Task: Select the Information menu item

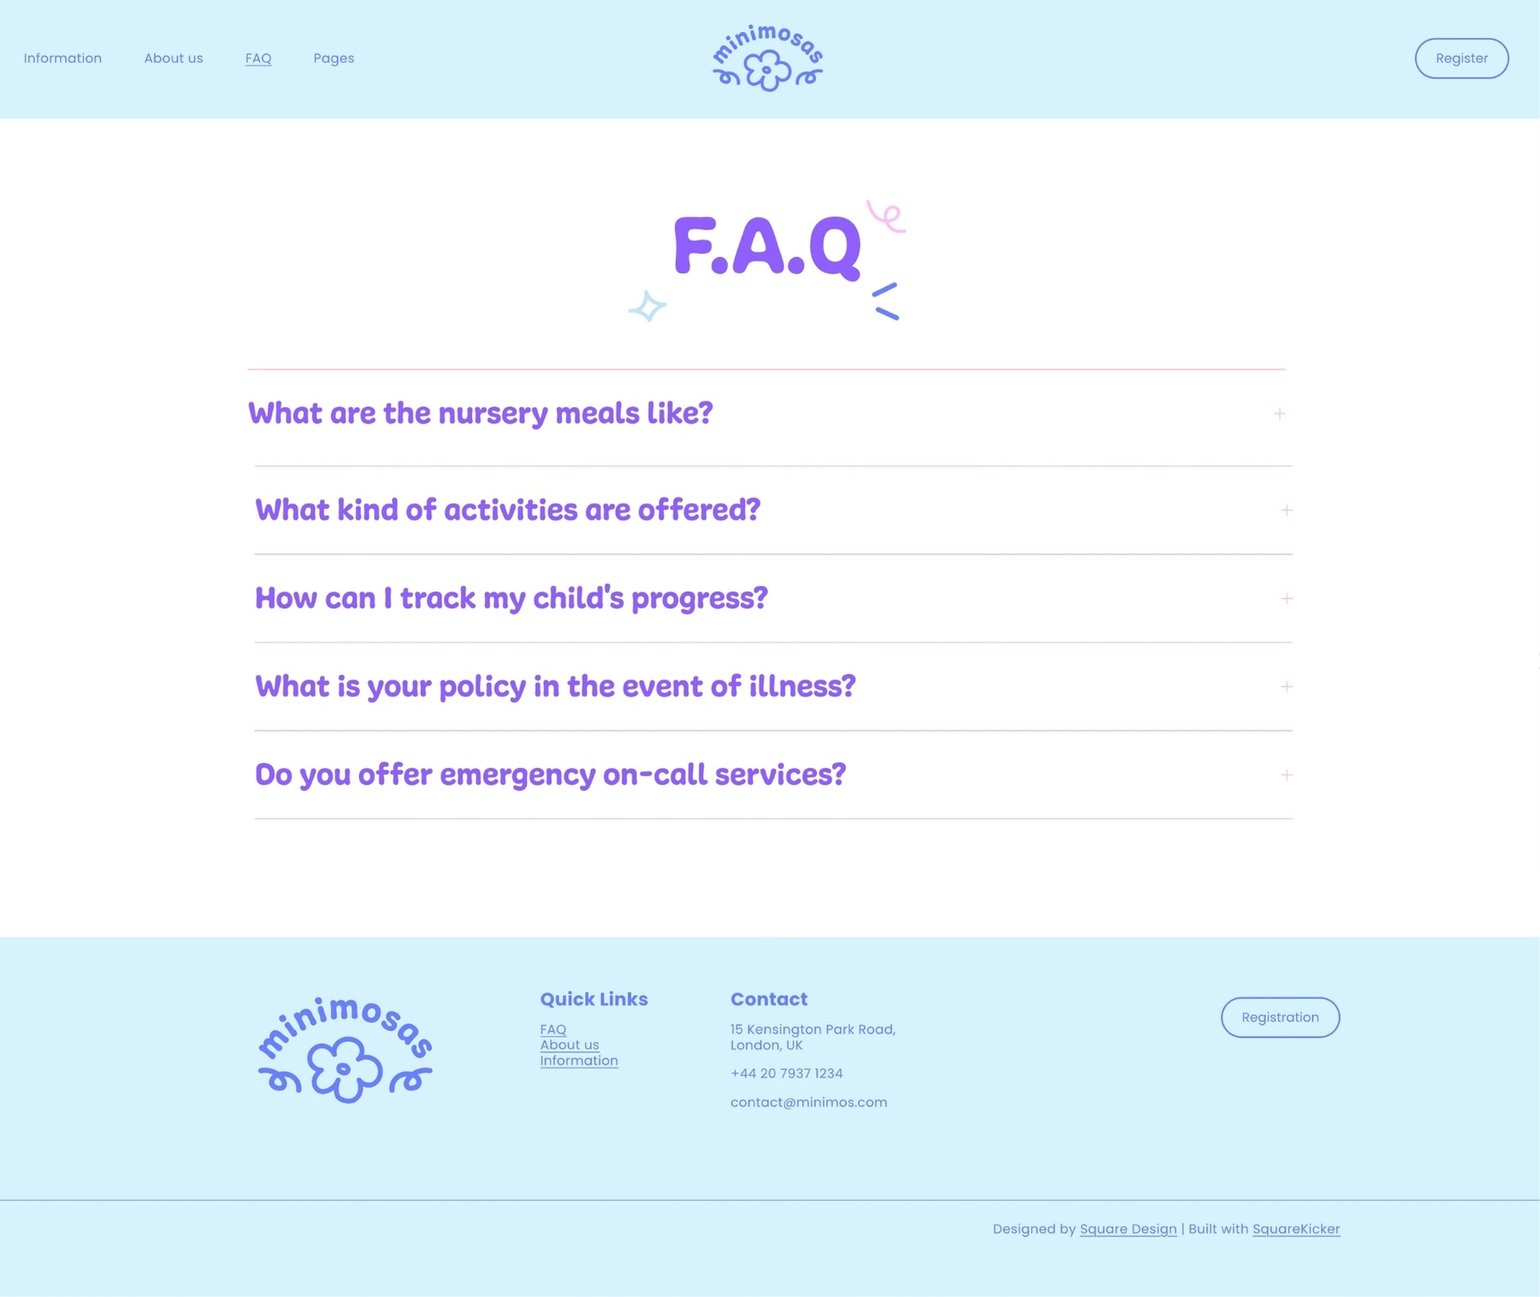Action: pyautogui.click(x=62, y=58)
